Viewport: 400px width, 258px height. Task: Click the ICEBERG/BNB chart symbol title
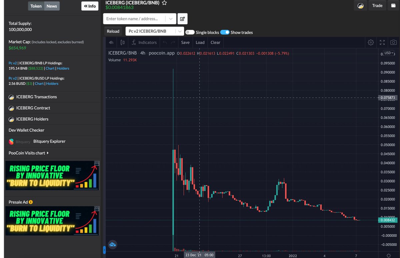pos(122,53)
